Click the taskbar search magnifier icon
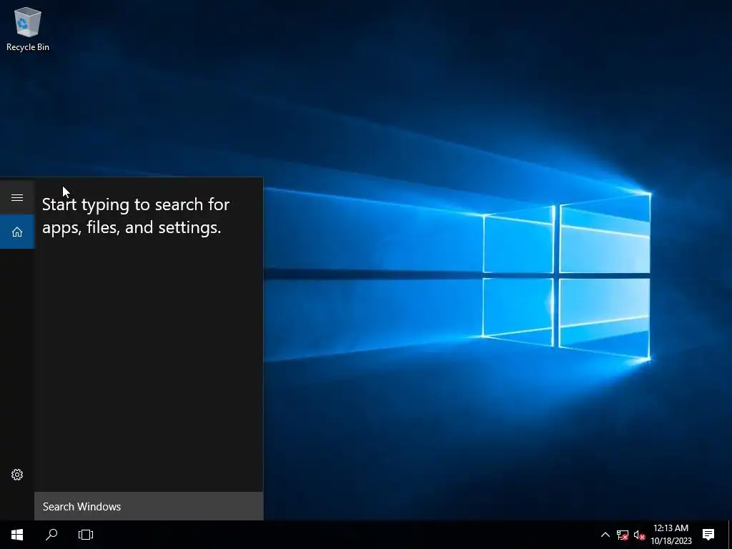Viewport: 732px width, 549px height. (51, 535)
